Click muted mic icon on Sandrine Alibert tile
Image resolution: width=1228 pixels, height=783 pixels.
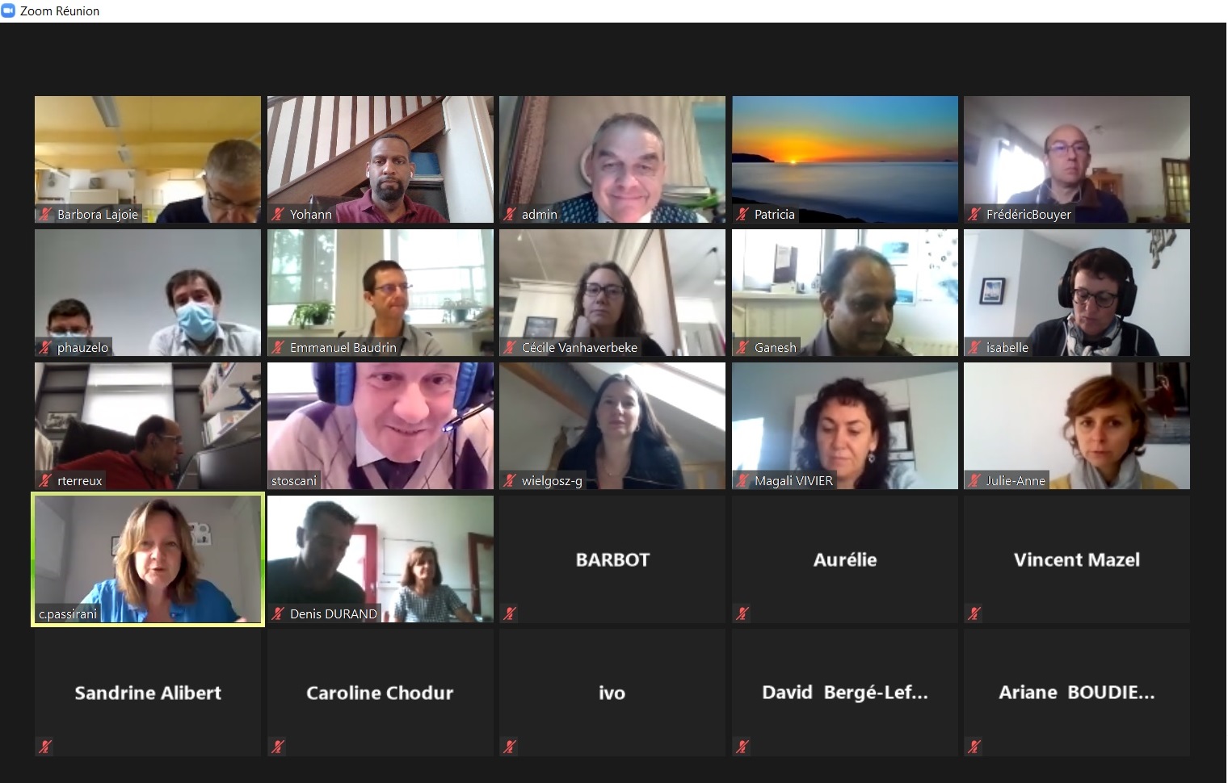[45, 747]
